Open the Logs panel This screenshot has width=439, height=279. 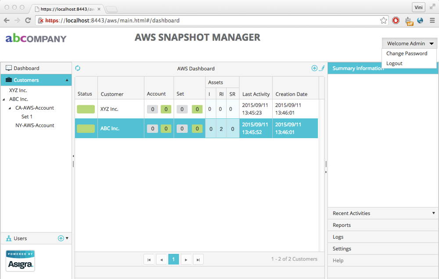[x=338, y=237]
